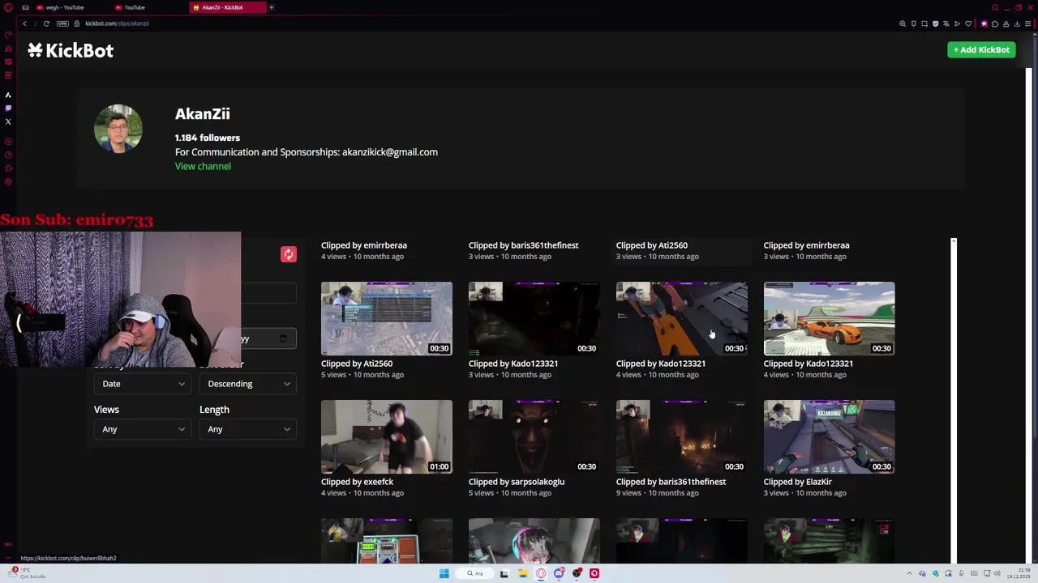The height and width of the screenshot is (583, 1038).
Task: Click the pin icon in address bar
Action: pos(913,23)
